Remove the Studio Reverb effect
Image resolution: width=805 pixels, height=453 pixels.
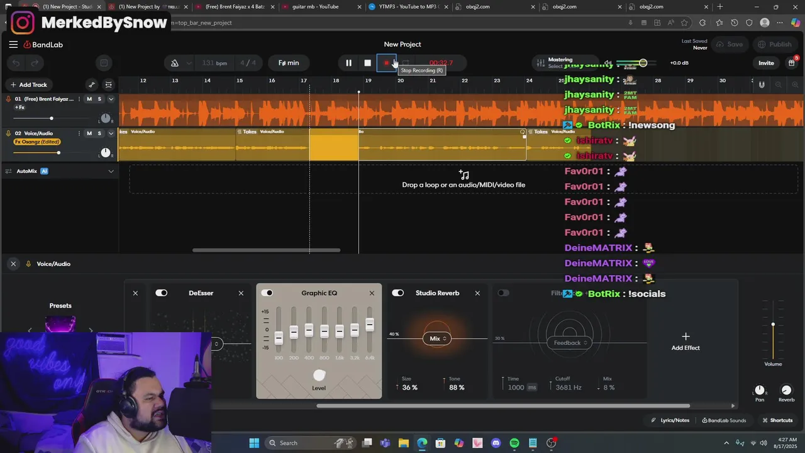477,293
